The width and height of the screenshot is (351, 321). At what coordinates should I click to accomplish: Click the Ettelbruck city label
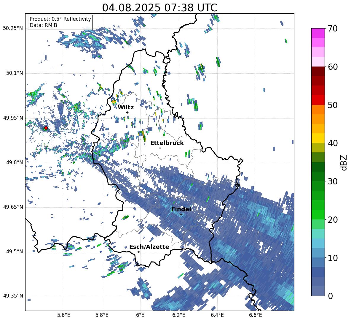pyautogui.click(x=167, y=143)
